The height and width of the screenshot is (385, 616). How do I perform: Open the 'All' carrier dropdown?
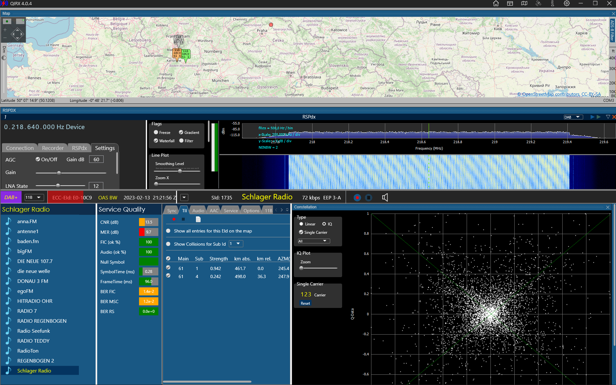(314, 241)
